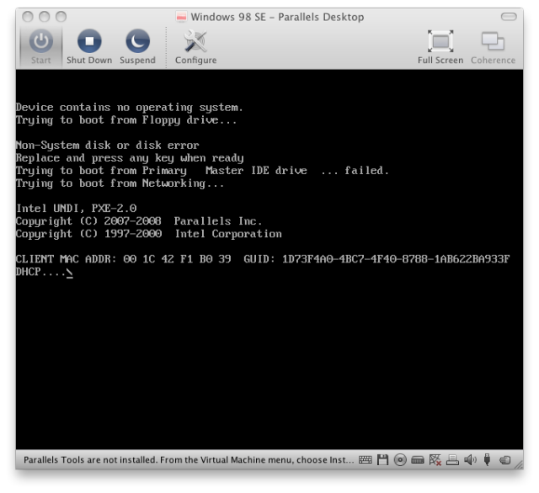Click the printer status icon
This screenshot has width=539, height=493.
(452, 459)
